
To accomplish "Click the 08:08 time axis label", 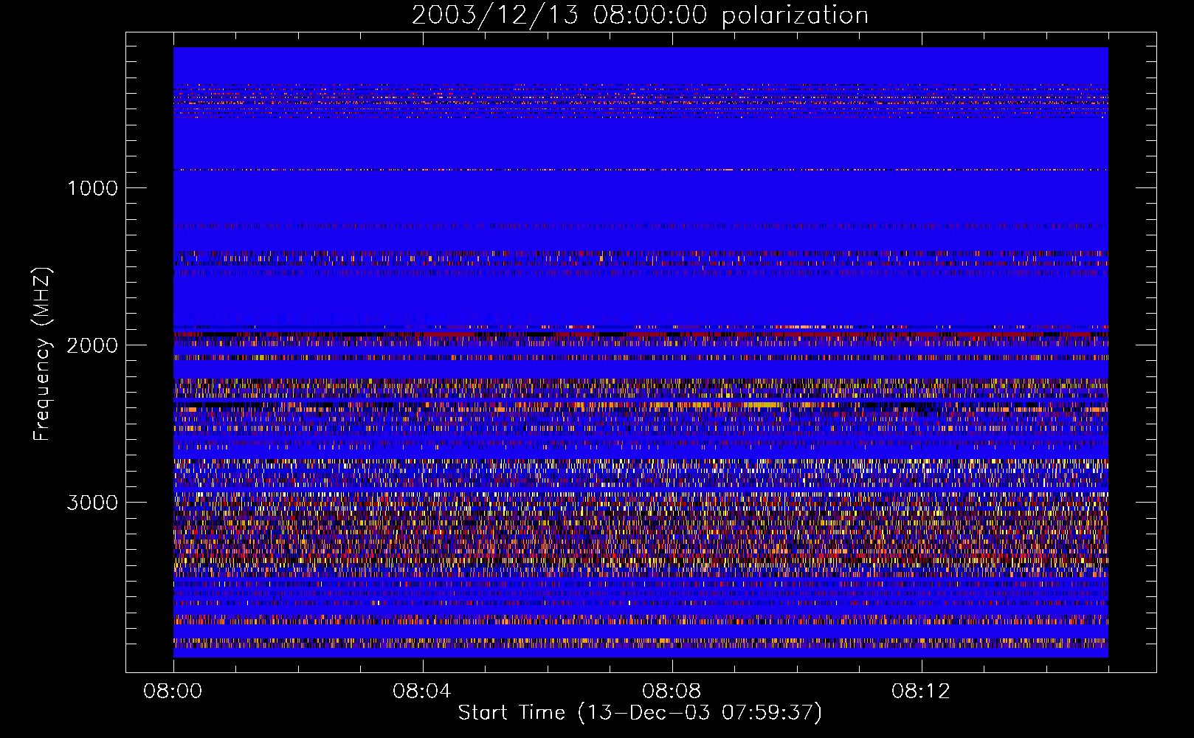I will point(672,692).
